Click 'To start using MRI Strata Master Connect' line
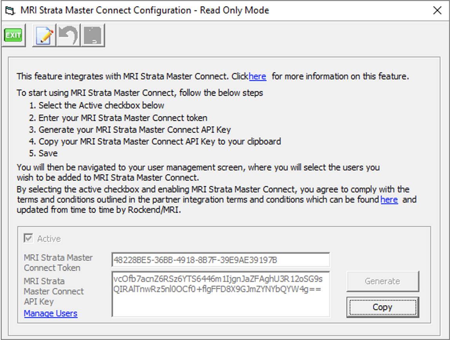The image size is (450, 340). 140,93
